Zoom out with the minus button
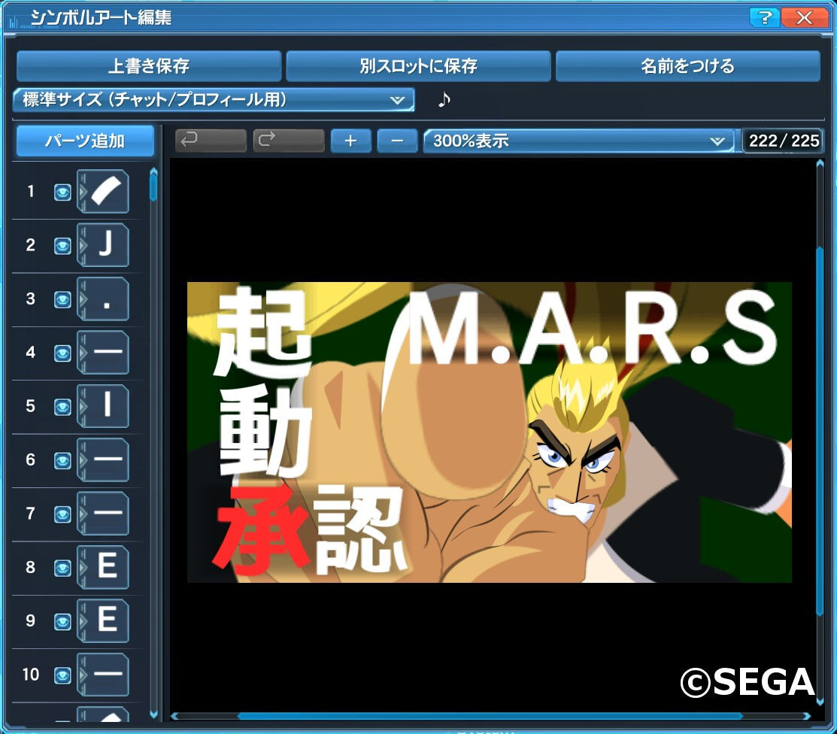837x734 pixels. tap(397, 141)
